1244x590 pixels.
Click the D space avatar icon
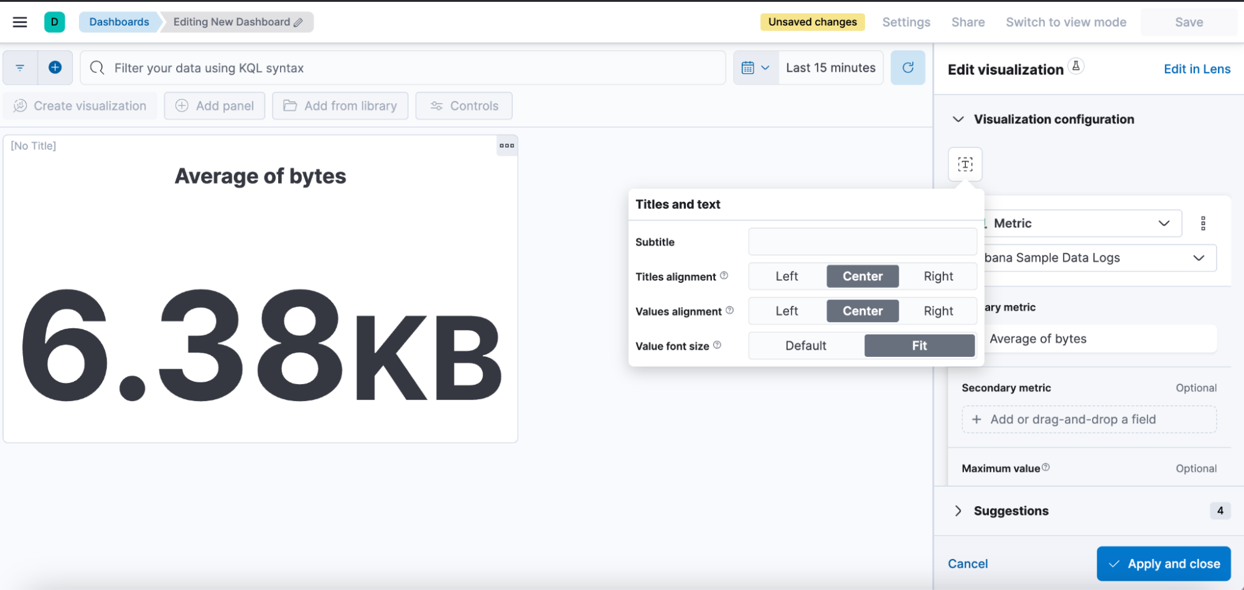(x=54, y=22)
